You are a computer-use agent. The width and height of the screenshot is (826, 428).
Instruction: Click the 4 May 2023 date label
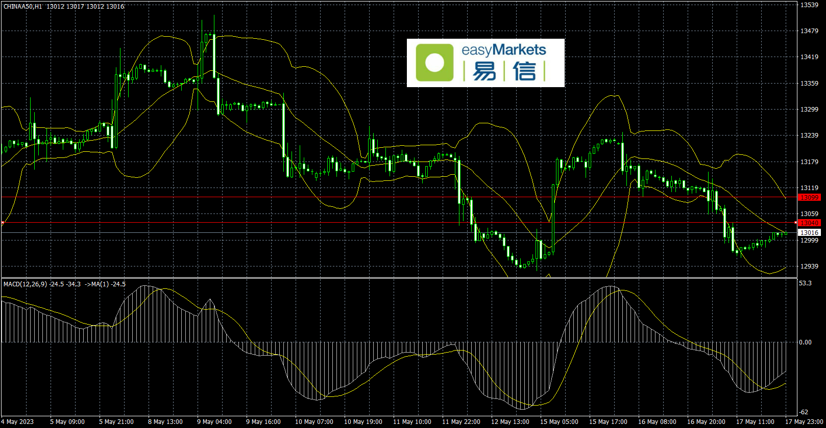(17, 422)
